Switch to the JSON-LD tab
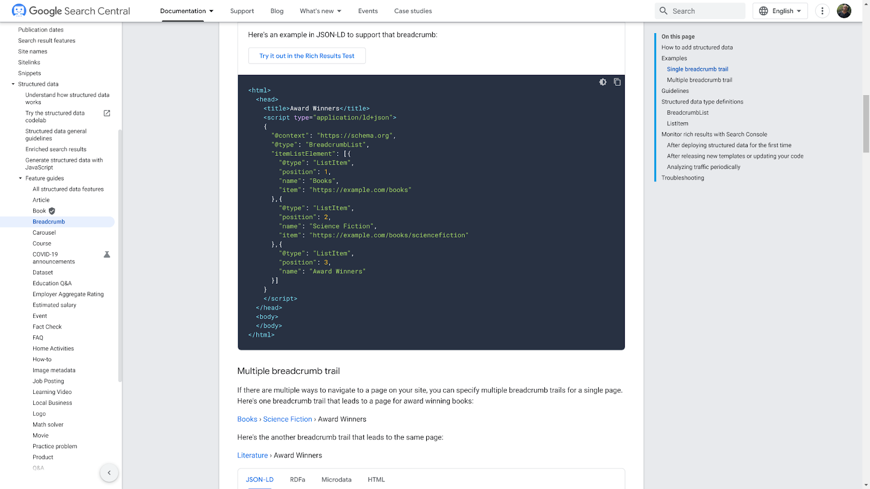 tap(260, 480)
